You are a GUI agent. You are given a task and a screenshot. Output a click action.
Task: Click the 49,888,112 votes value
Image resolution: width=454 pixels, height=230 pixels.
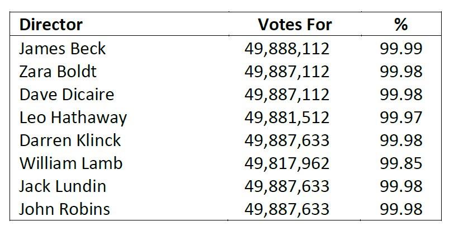click(287, 49)
